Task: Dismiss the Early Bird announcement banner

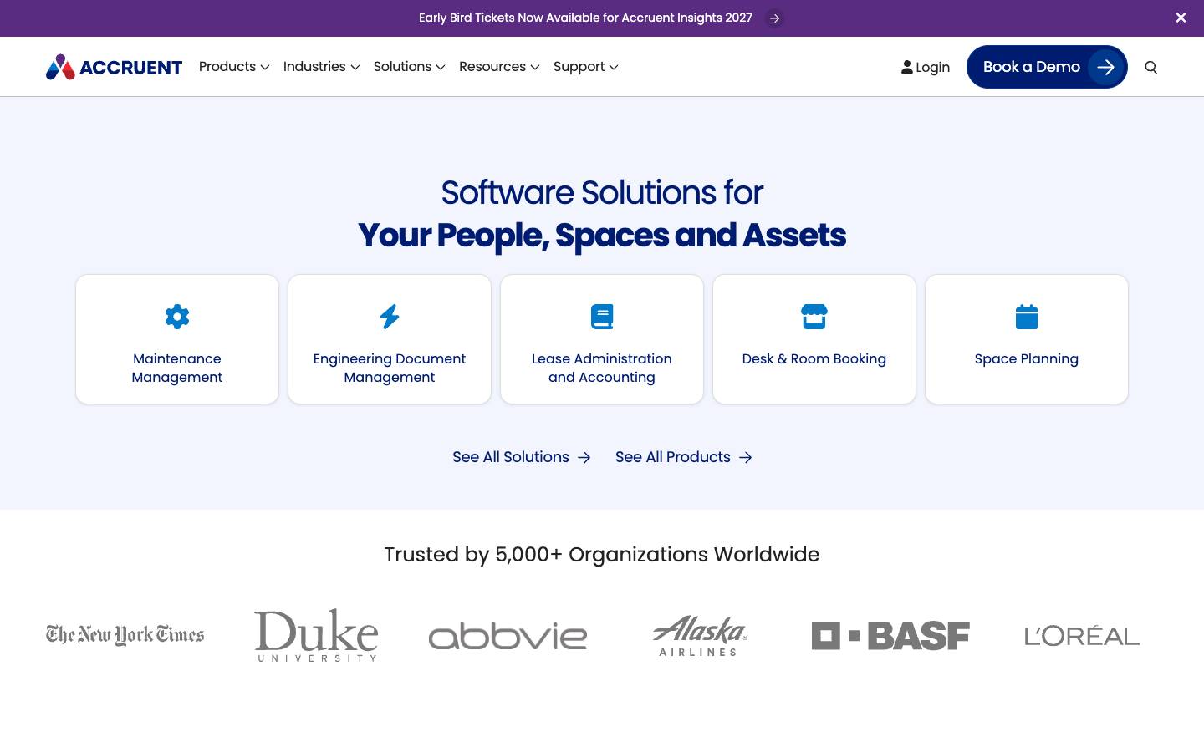Action: (1181, 18)
